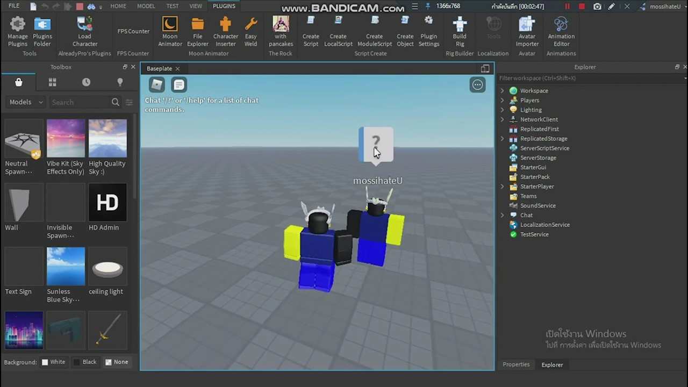Screen dimensions: 688x387
Task: Expand the NetworkClient node
Action: click(503, 119)
